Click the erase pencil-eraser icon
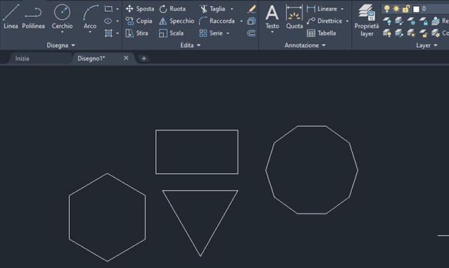This screenshot has height=268, width=449. 252,9
